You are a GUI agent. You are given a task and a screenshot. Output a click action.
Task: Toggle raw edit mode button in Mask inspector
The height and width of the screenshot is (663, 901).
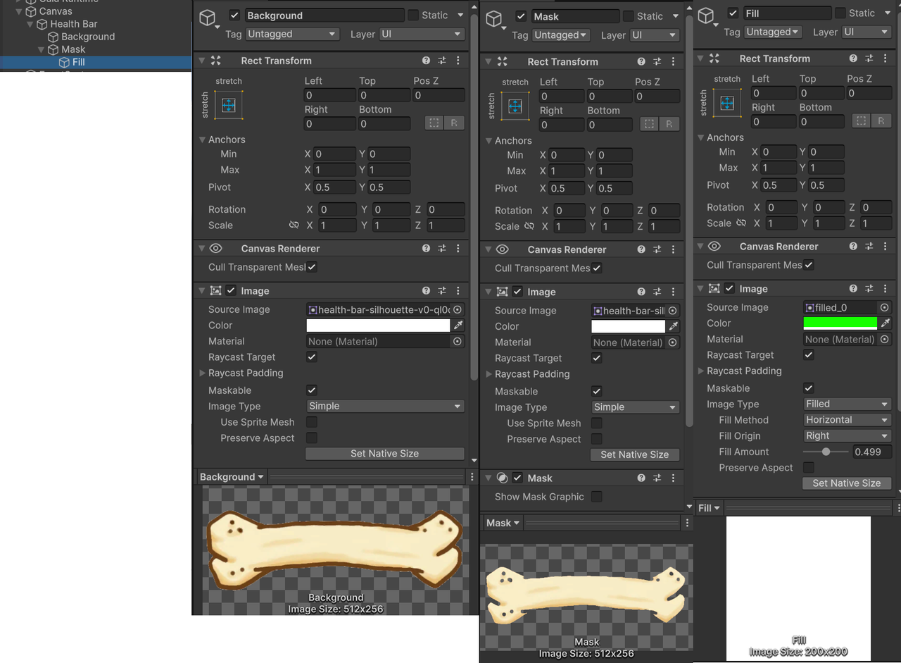[x=669, y=125]
